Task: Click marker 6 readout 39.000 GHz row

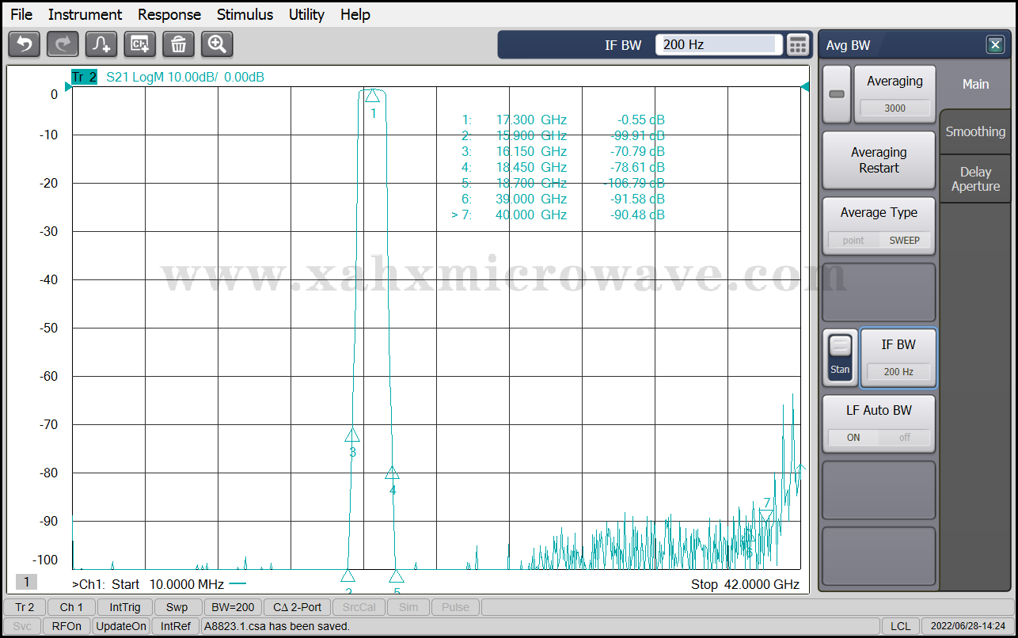Action: pyautogui.click(x=563, y=199)
